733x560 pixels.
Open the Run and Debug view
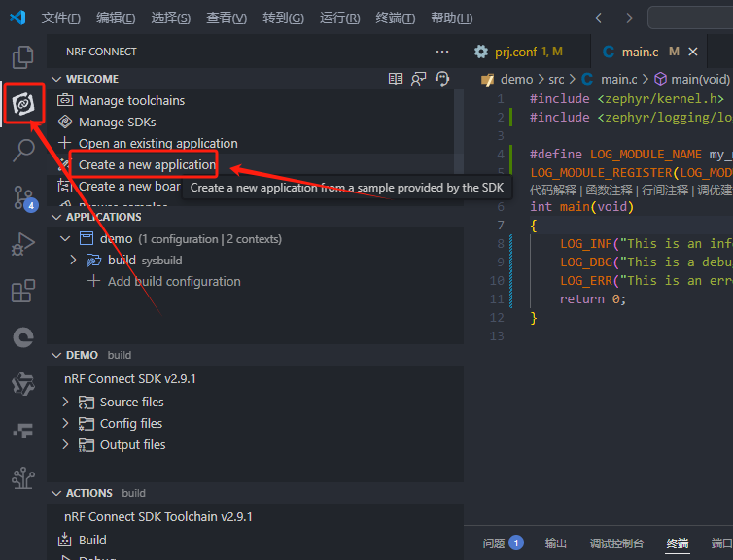point(23,244)
